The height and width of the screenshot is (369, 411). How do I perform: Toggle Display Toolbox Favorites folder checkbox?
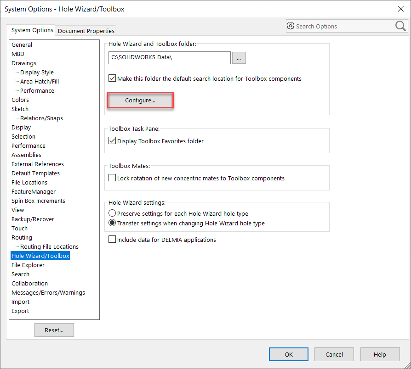click(112, 141)
